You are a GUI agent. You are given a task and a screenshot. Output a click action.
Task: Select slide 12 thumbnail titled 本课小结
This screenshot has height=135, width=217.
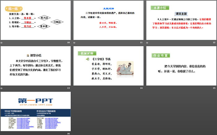[x=181, y=20]
